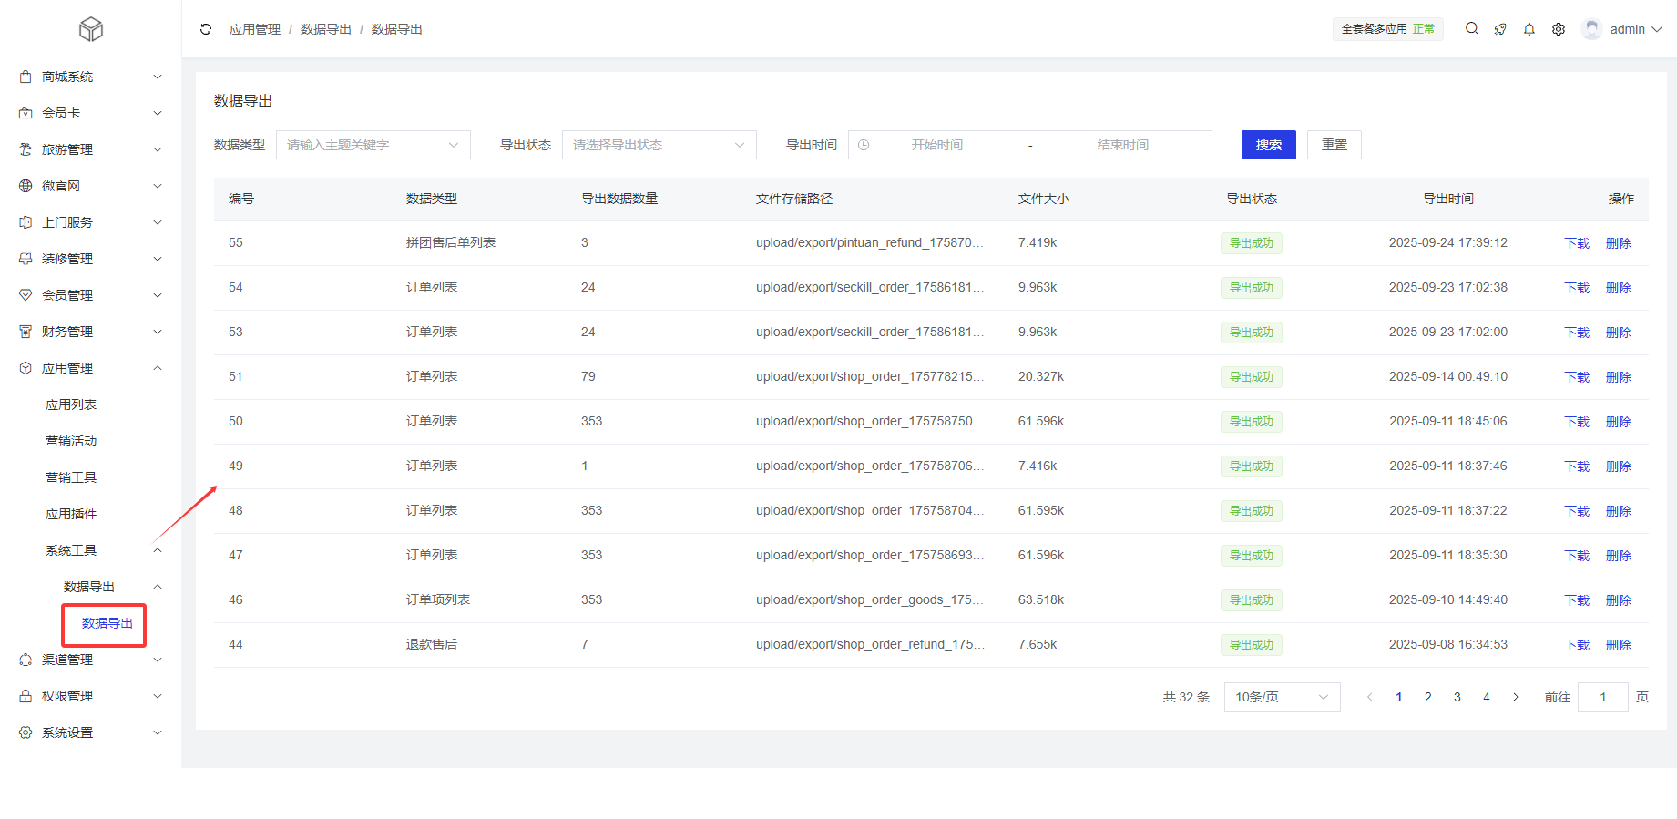
Task: Download export record number 55
Action: [1576, 243]
